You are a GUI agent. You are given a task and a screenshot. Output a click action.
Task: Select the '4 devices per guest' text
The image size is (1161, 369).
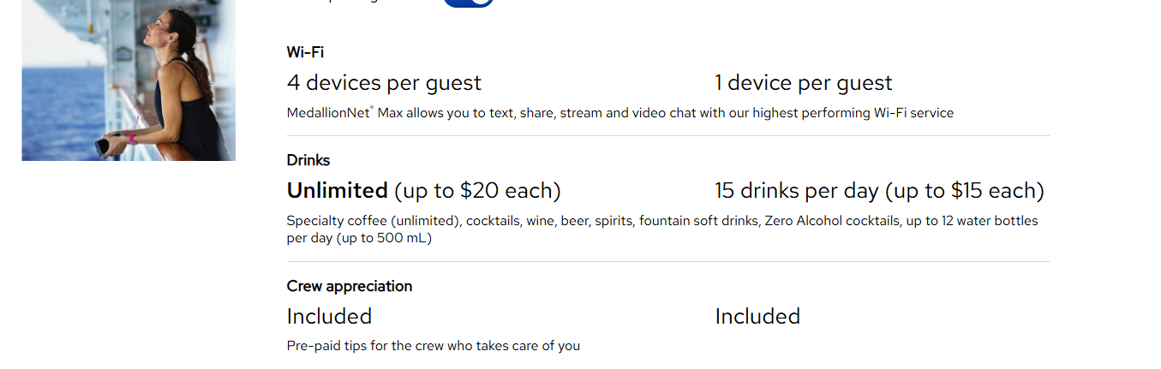coord(384,83)
